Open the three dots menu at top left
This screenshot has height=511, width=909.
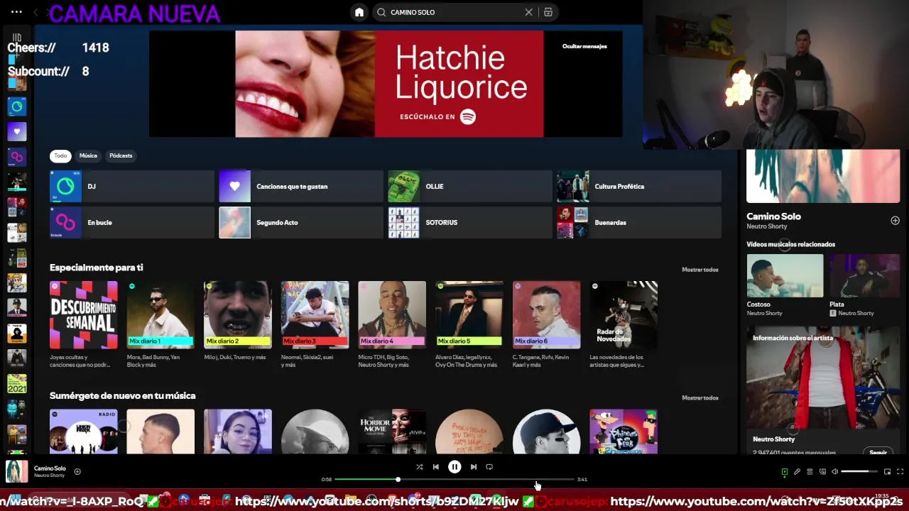point(16,12)
